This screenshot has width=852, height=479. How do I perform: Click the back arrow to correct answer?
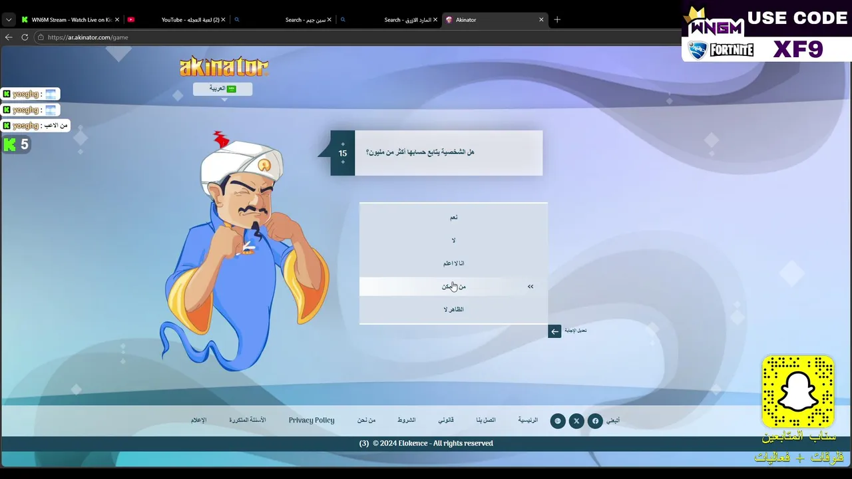coord(554,331)
